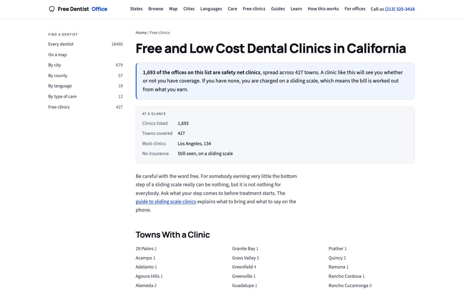Open the Acampo town link
Viewport: 463px width, 289px height.
(144, 258)
